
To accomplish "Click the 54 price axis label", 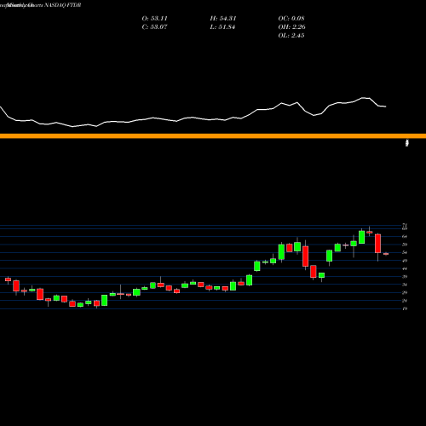I will [x=405, y=252].
